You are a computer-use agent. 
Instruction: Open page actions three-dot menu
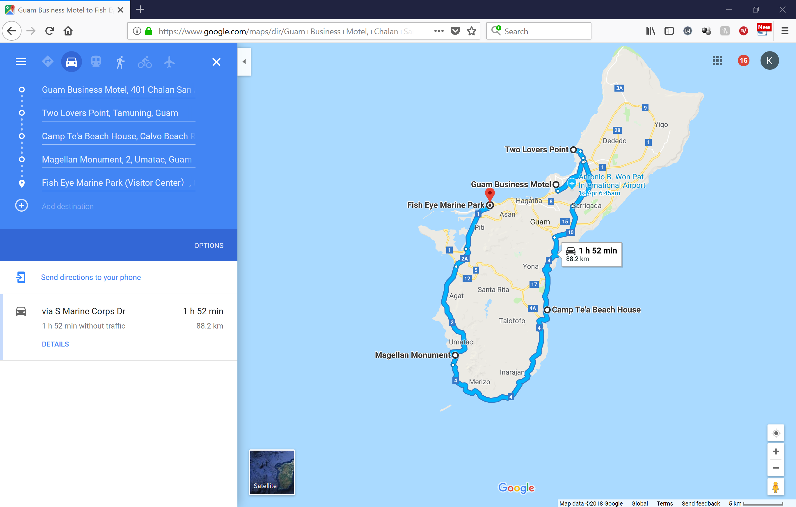click(x=439, y=31)
